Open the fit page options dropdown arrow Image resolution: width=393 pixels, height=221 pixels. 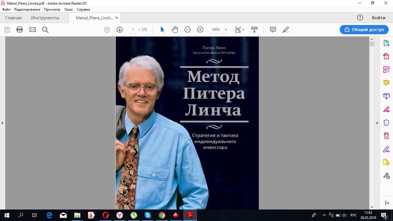(x=243, y=30)
